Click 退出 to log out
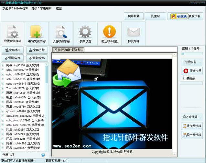The height and width of the screenshot is (163, 206). tap(59, 8)
